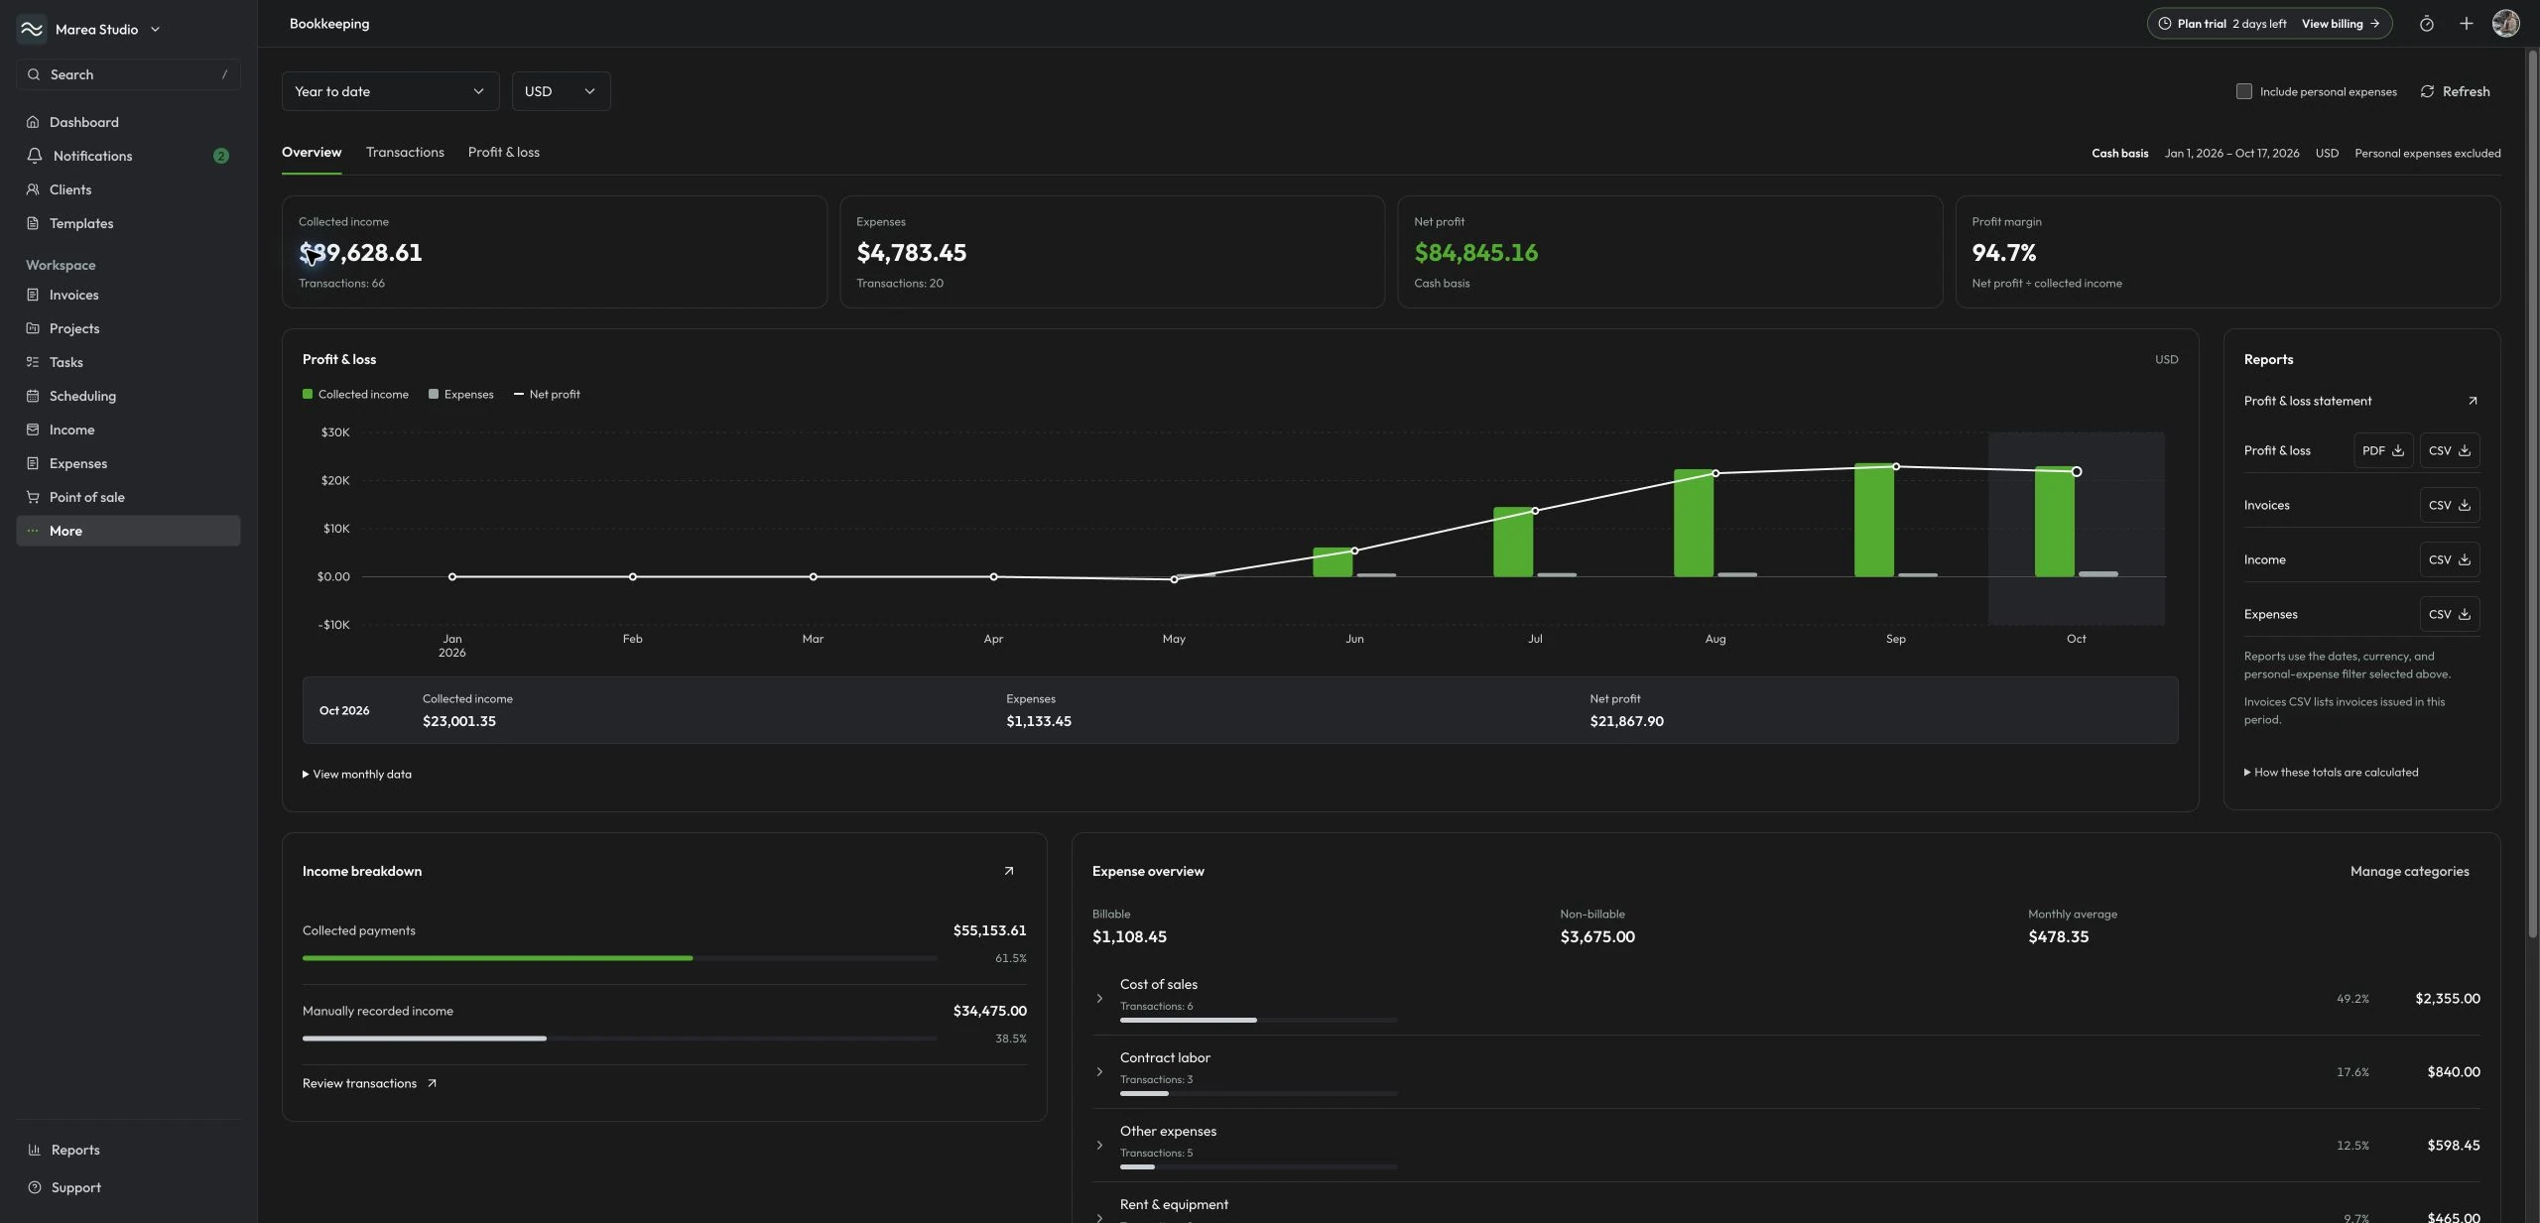
Task: Download Profit & loss CSV
Action: [x=2449, y=450]
